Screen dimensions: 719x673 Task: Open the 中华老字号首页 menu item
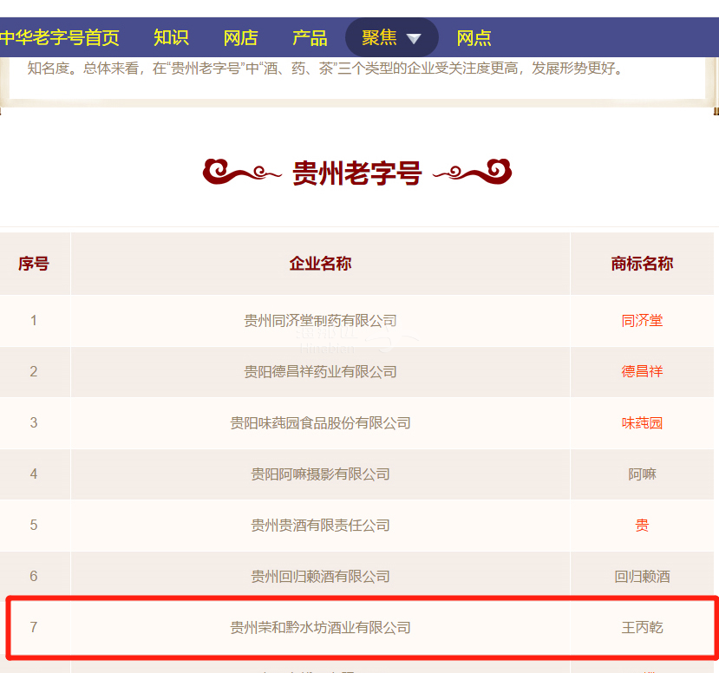59,38
